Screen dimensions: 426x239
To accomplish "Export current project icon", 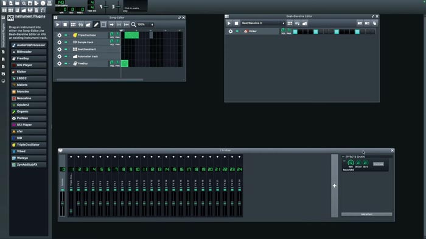I will click(x=37, y=3).
